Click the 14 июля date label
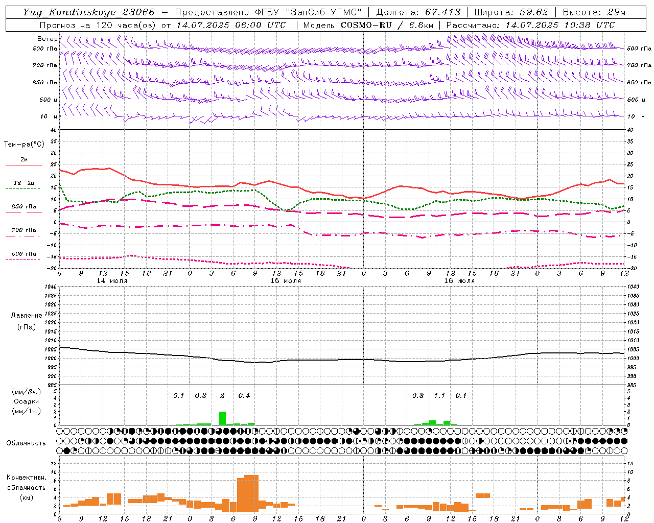This screenshot has height=523, width=654. (112, 281)
